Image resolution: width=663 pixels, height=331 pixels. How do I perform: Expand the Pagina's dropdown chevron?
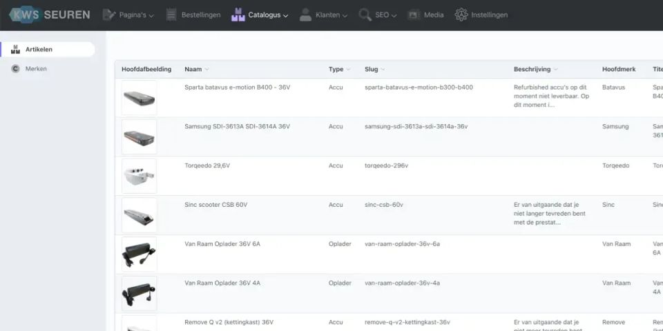coord(151,16)
